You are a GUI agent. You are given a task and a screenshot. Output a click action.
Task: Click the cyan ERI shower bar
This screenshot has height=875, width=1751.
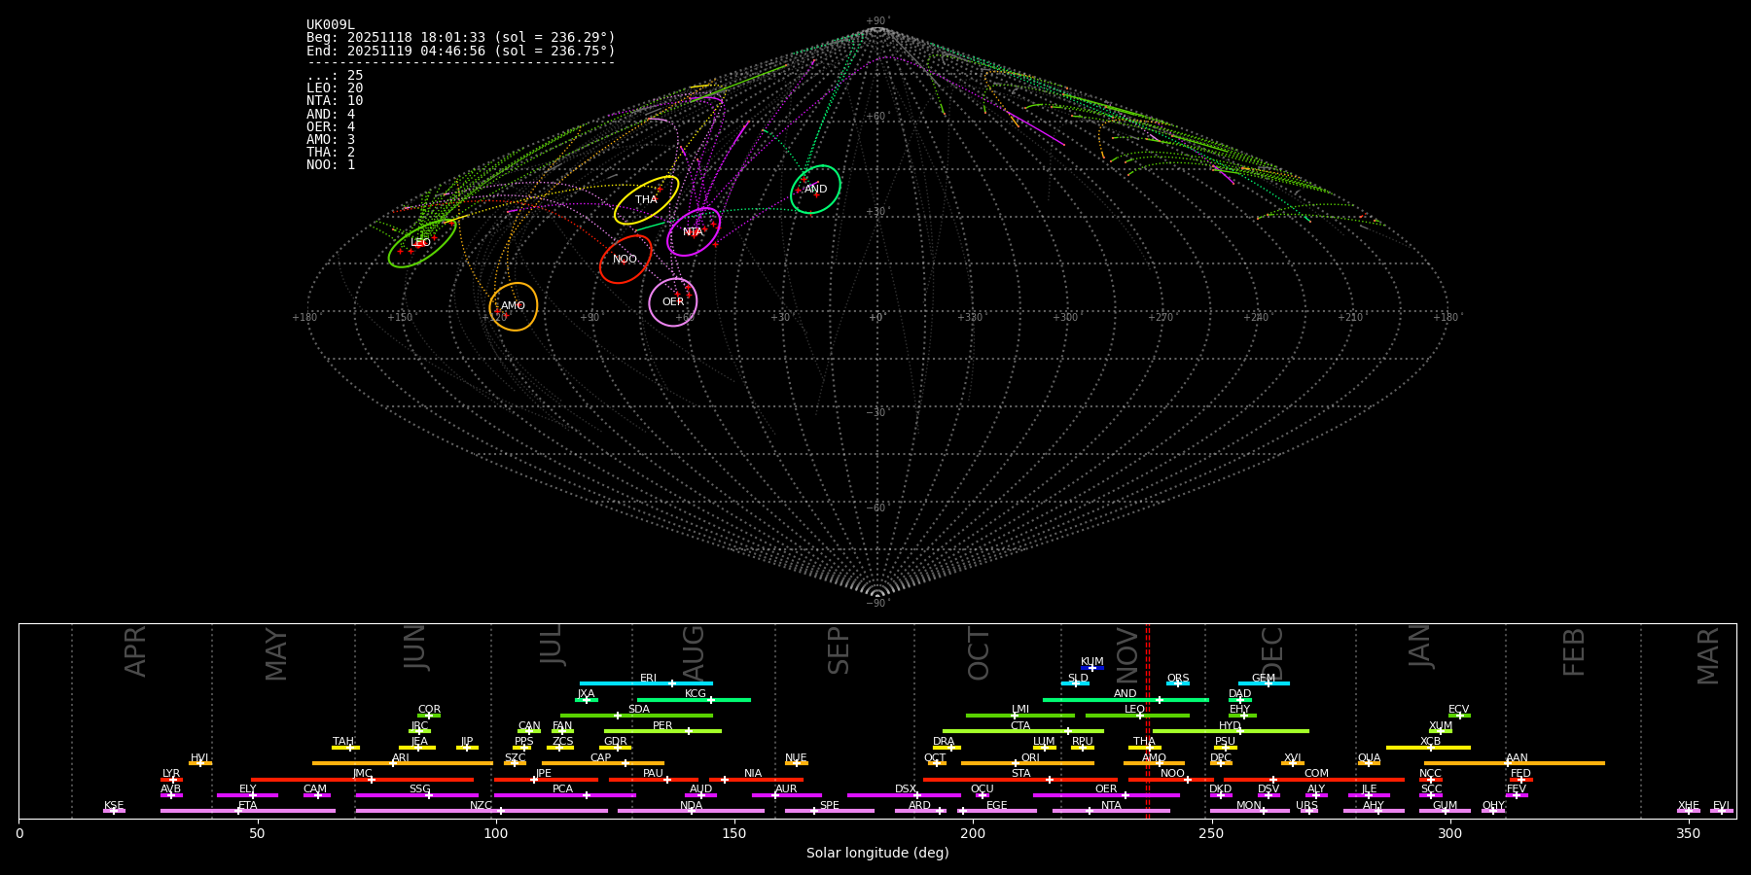pos(646,683)
